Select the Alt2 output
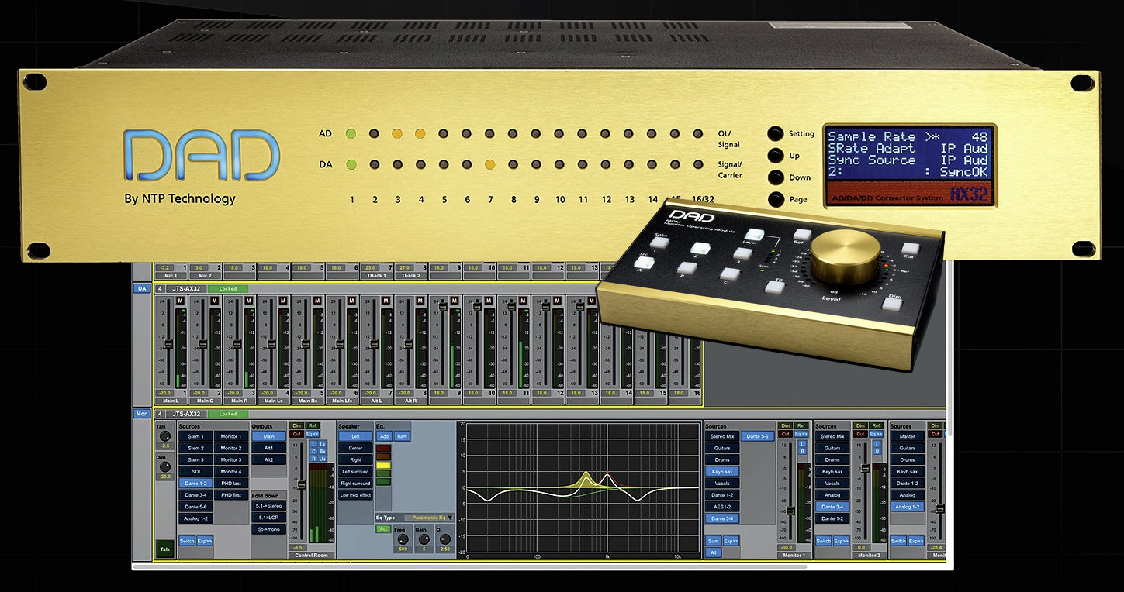The width and height of the screenshot is (1124, 592). (268, 459)
